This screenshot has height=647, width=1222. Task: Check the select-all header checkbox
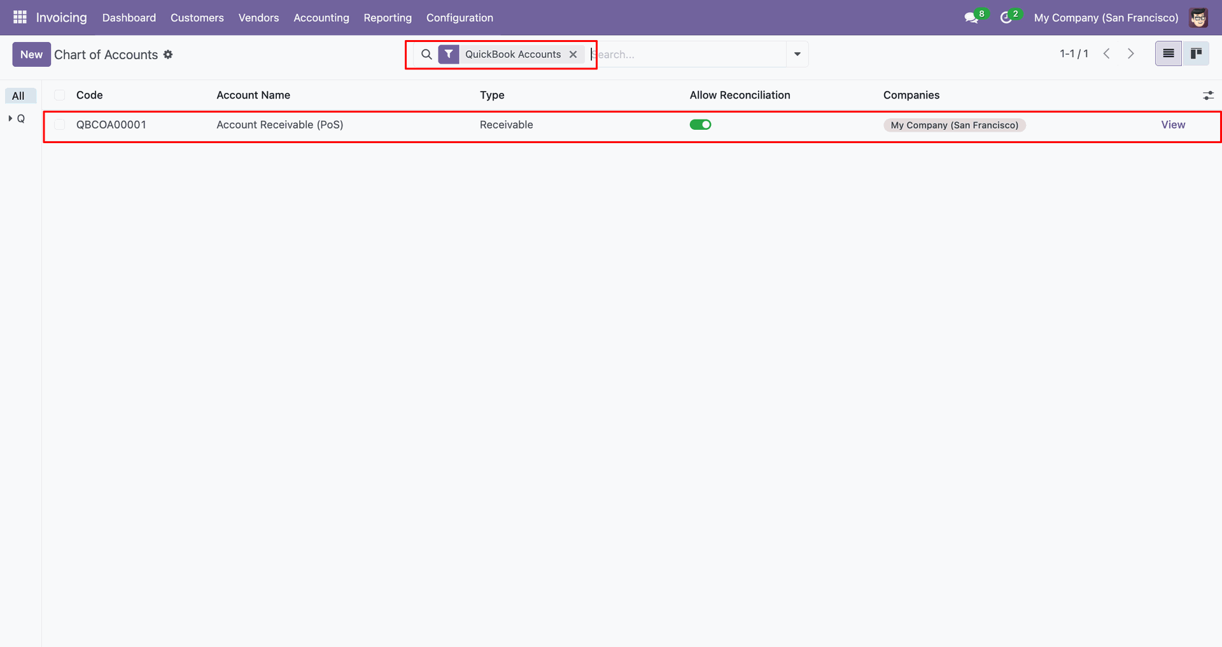click(60, 95)
